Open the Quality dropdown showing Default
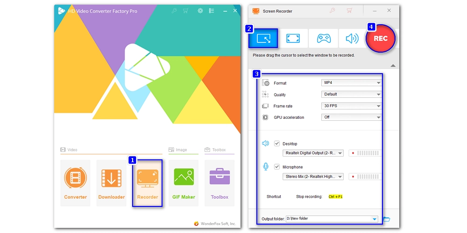 (352, 94)
